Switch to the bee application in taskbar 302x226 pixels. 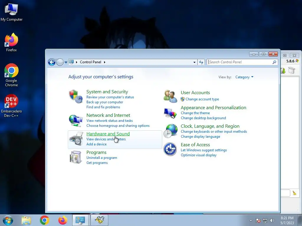[99, 220]
